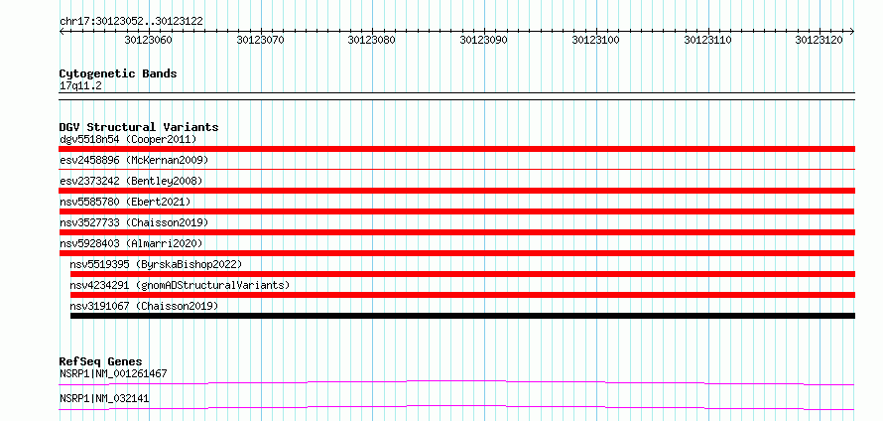Click the black bar under nsv3191067
The height and width of the screenshot is (421, 883).
[x=463, y=316]
